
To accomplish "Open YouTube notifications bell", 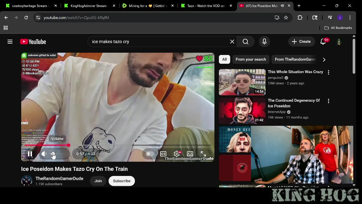I will (323, 42).
